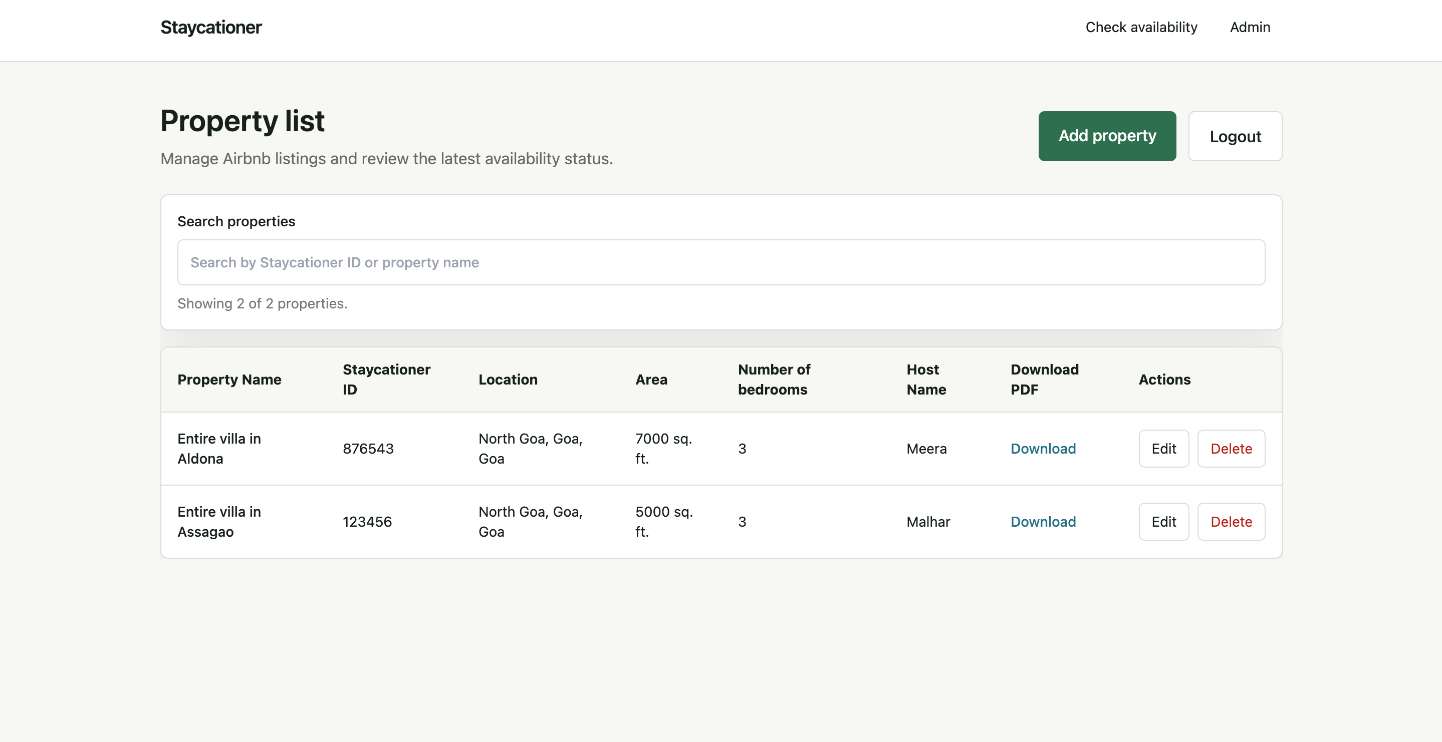The height and width of the screenshot is (742, 1442).
Task: Log out using the Logout button
Action: click(x=1235, y=136)
